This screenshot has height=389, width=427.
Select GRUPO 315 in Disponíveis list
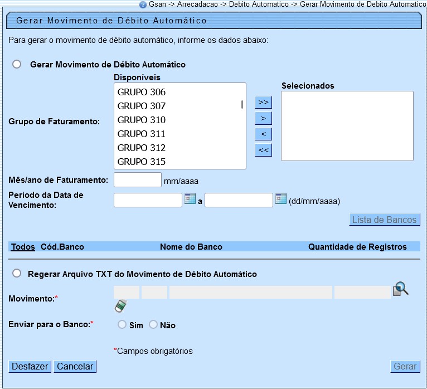(x=142, y=162)
